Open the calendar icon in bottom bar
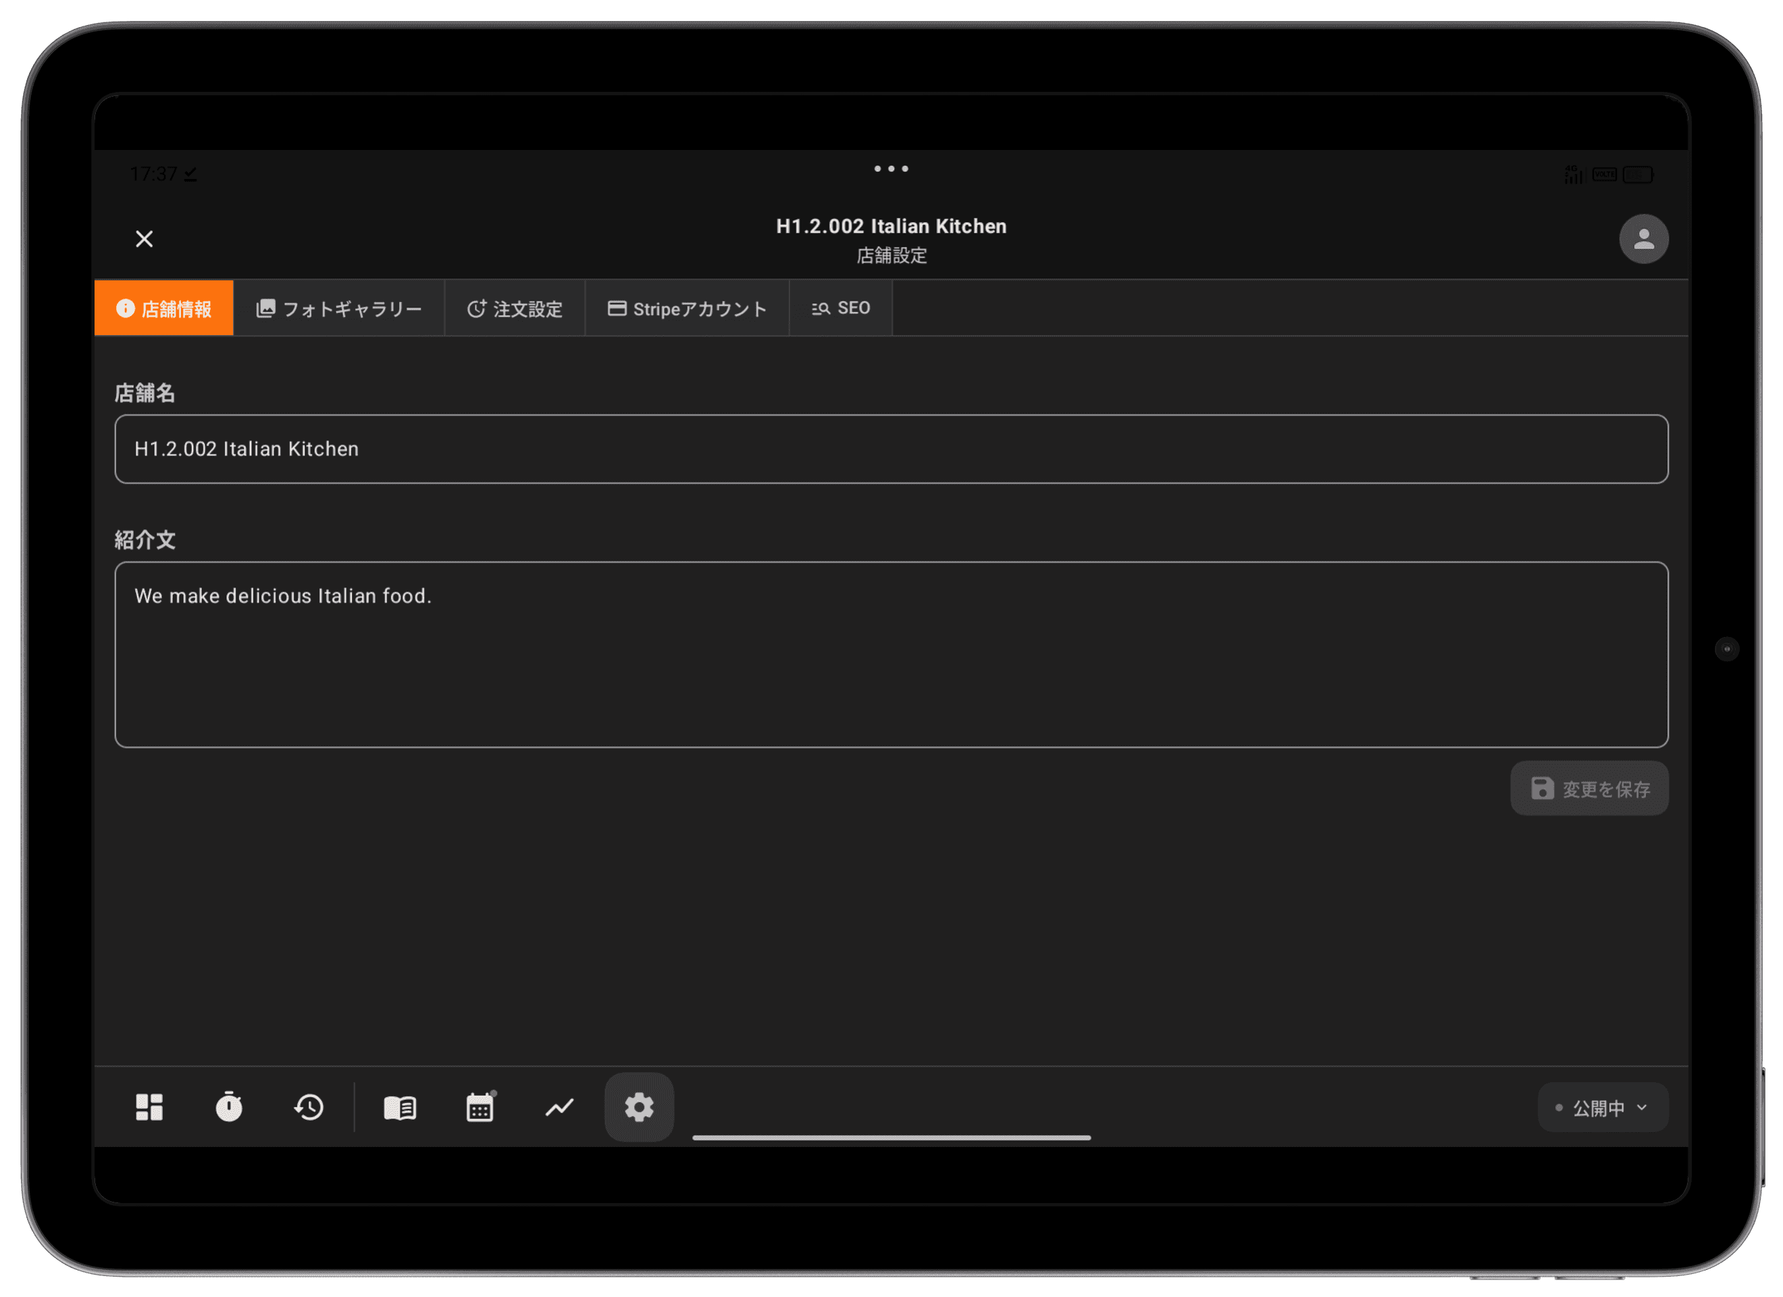 click(480, 1107)
